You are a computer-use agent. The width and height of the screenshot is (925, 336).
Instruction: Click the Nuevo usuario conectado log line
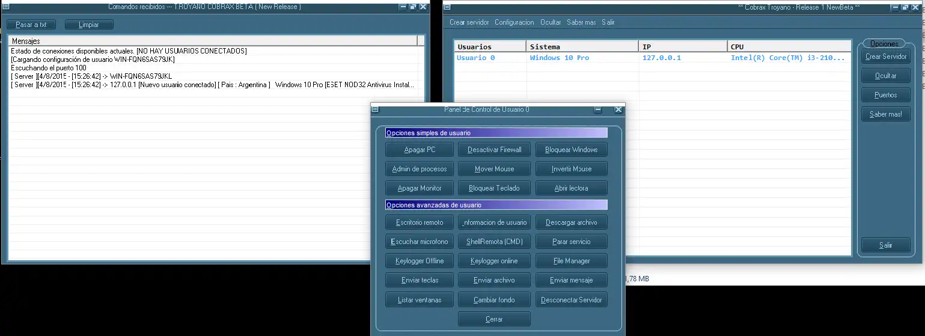(212, 85)
